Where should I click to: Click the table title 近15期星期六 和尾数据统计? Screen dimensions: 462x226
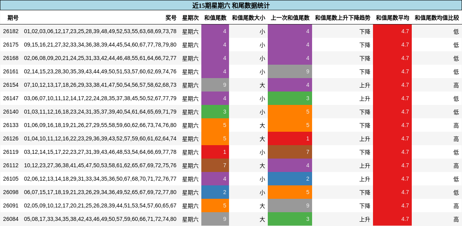tap(231, 6)
